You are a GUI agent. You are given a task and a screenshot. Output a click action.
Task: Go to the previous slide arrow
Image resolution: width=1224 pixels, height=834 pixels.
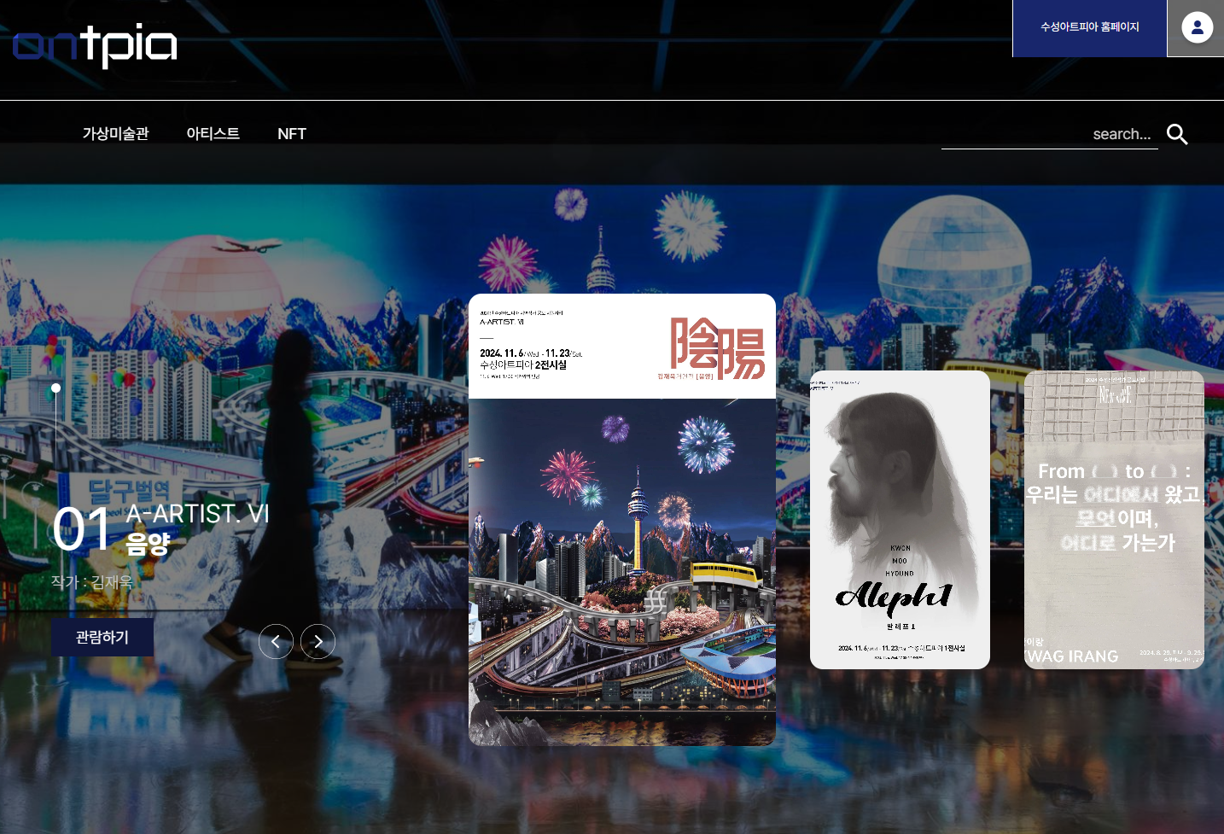point(276,641)
